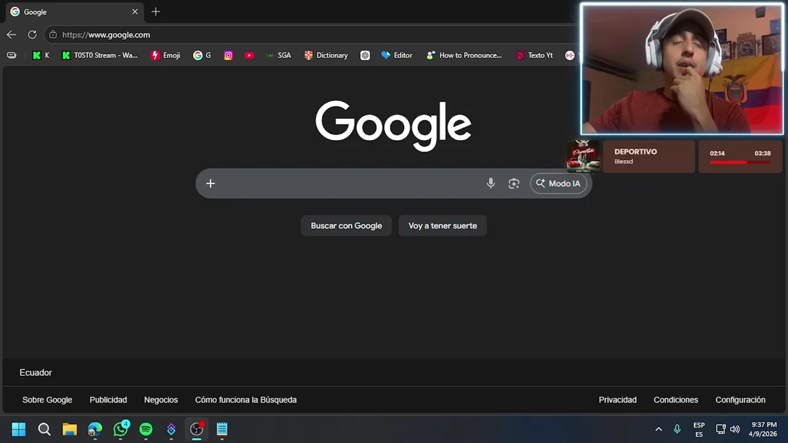Open Negocios link

tap(161, 400)
